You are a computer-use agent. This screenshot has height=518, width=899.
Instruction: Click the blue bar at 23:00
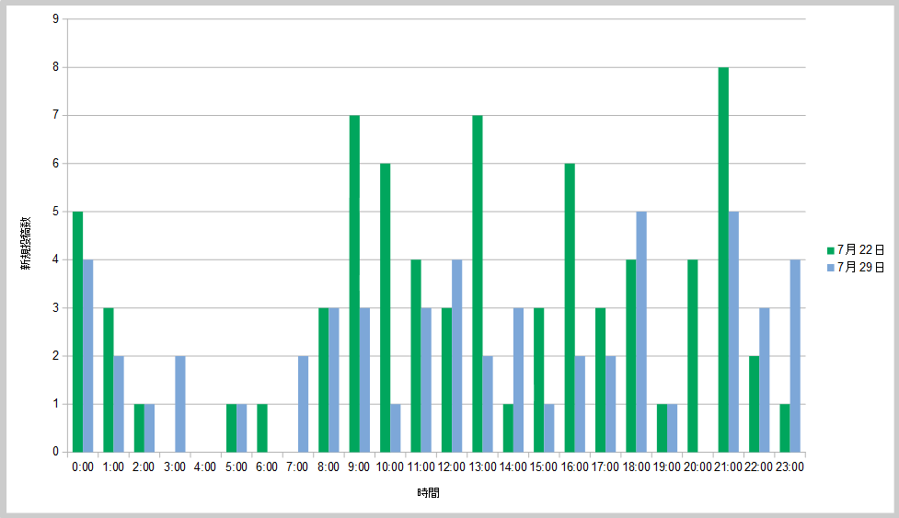(x=795, y=355)
